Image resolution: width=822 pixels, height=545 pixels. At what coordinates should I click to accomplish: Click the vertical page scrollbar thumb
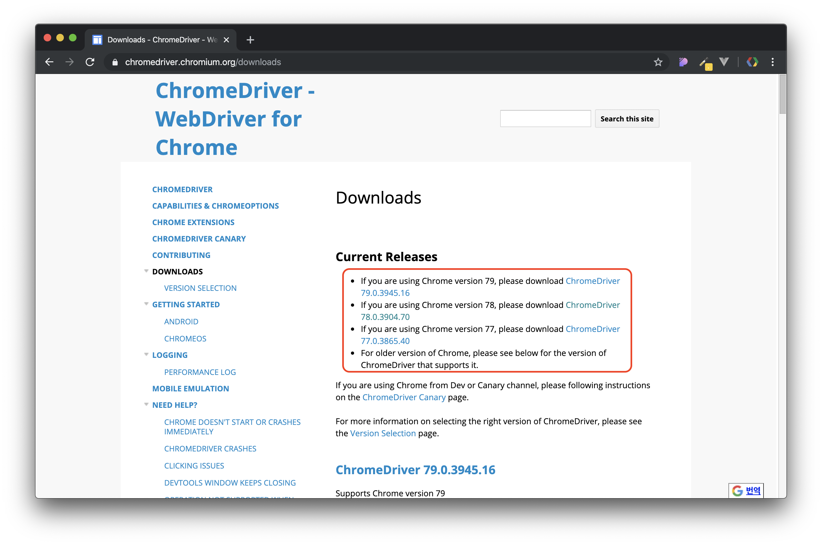coord(782,94)
